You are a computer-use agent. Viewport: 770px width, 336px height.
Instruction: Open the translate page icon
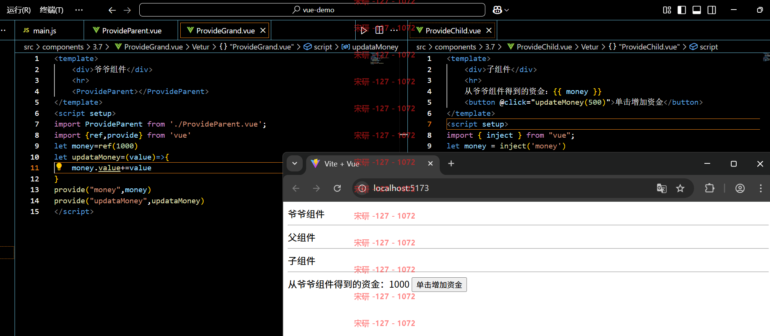[661, 188]
